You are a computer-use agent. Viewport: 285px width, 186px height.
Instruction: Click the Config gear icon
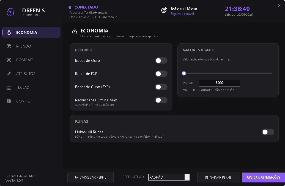9,101
